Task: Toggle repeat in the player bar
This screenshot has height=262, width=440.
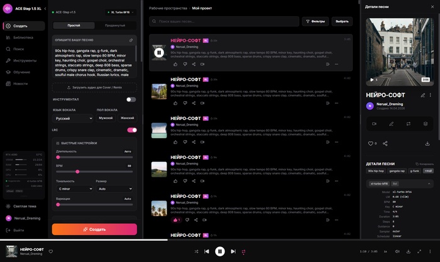Action: click(x=244, y=251)
